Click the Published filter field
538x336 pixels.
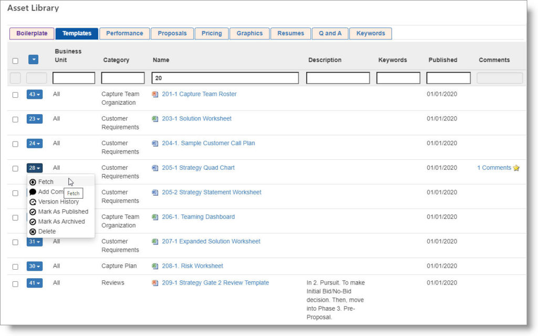click(449, 78)
